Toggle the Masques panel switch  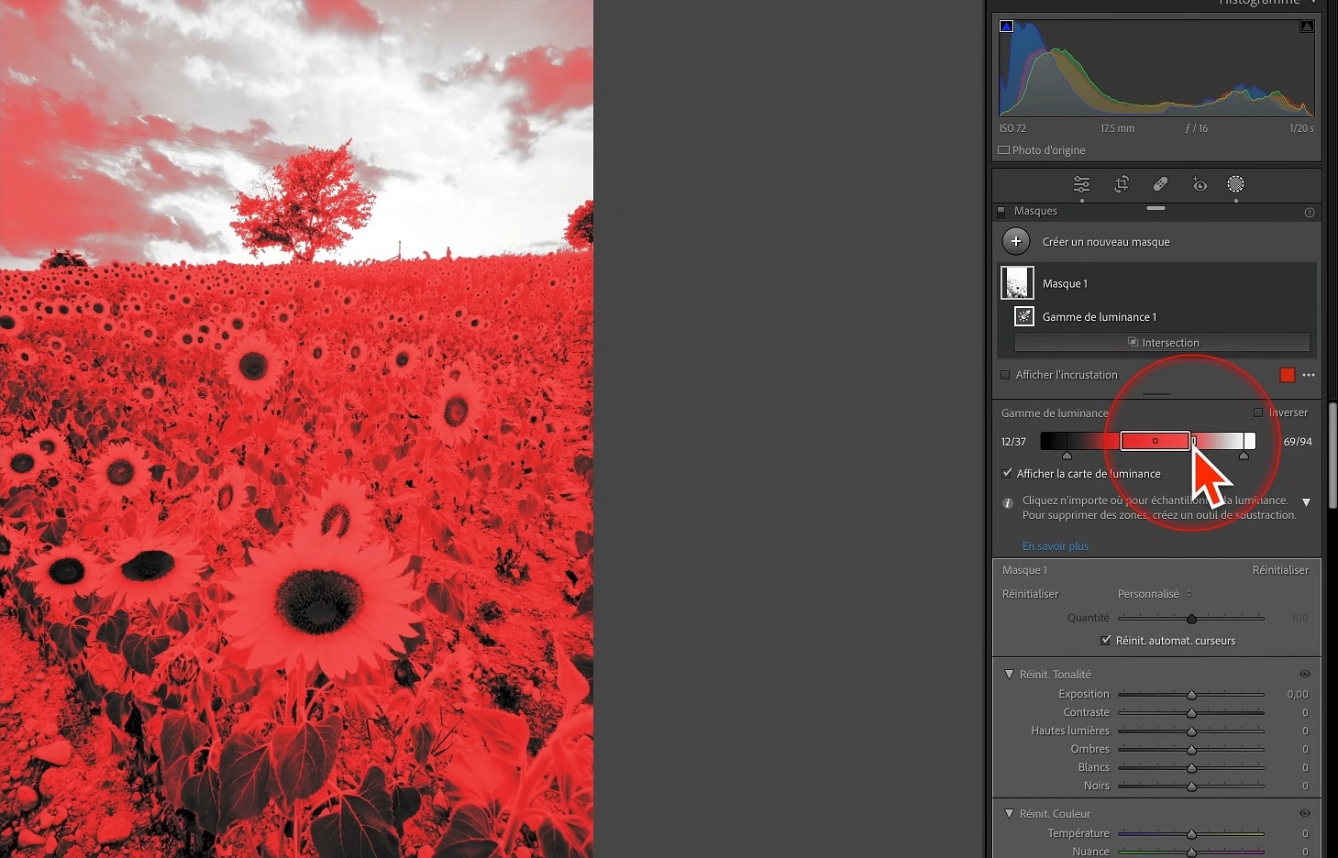[1001, 211]
